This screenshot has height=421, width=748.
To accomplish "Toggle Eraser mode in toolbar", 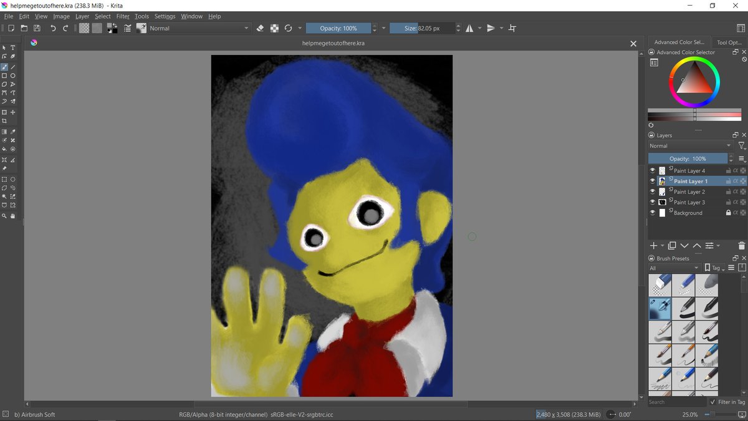I will 261,28.
